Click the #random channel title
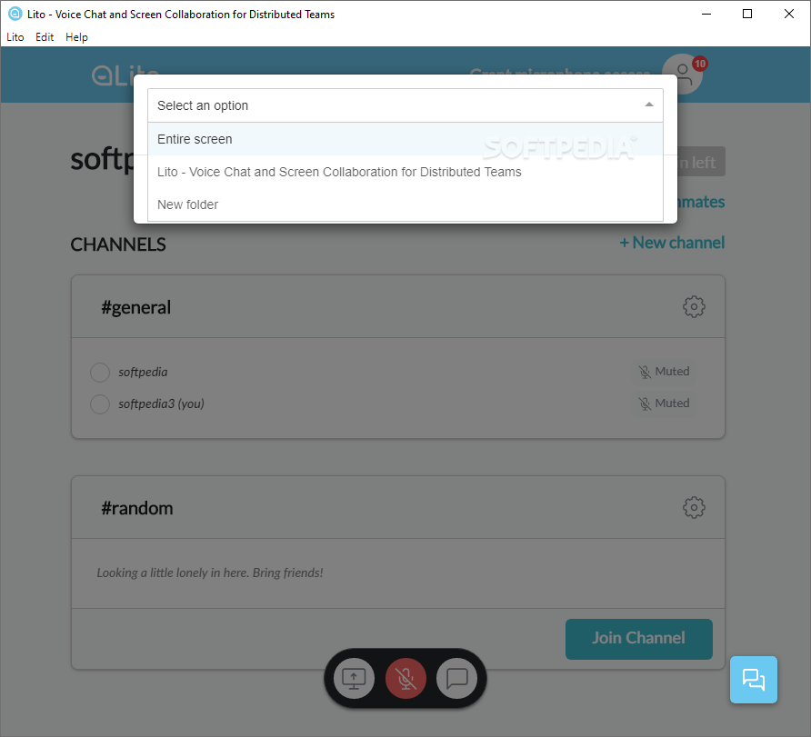The image size is (811, 737). [137, 508]
